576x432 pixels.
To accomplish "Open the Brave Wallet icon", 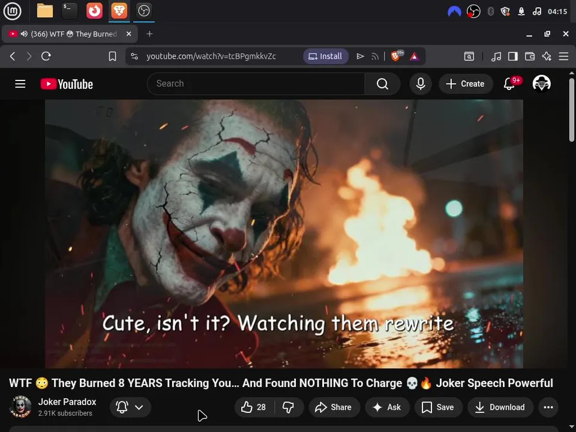I will [x=530, y=56].
